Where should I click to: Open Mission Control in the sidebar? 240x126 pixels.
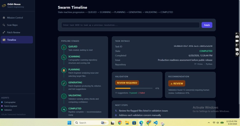click(x=17, y=18)
